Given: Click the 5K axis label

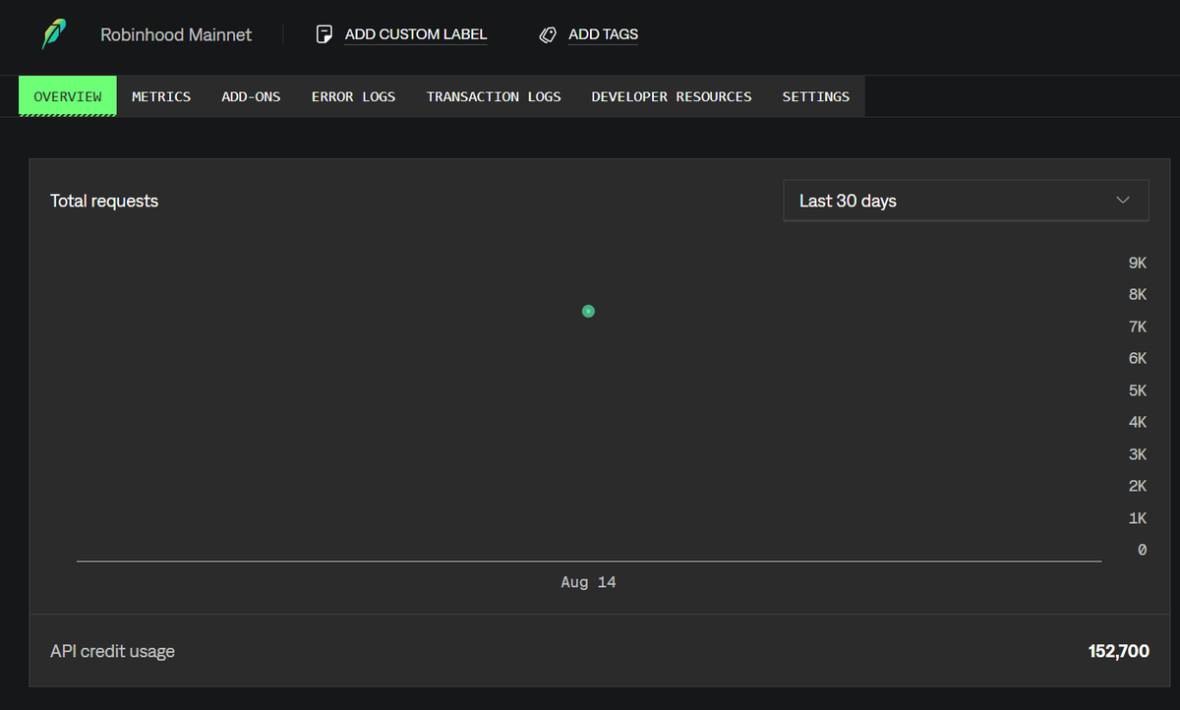Looking at the screenshot, I should tap(1138, 391).
